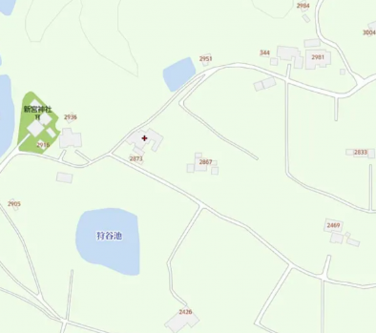The image size is (376, 333).
Task: Click the small pond near 2951
Action: pyautogui.click(x=179, y=74)
